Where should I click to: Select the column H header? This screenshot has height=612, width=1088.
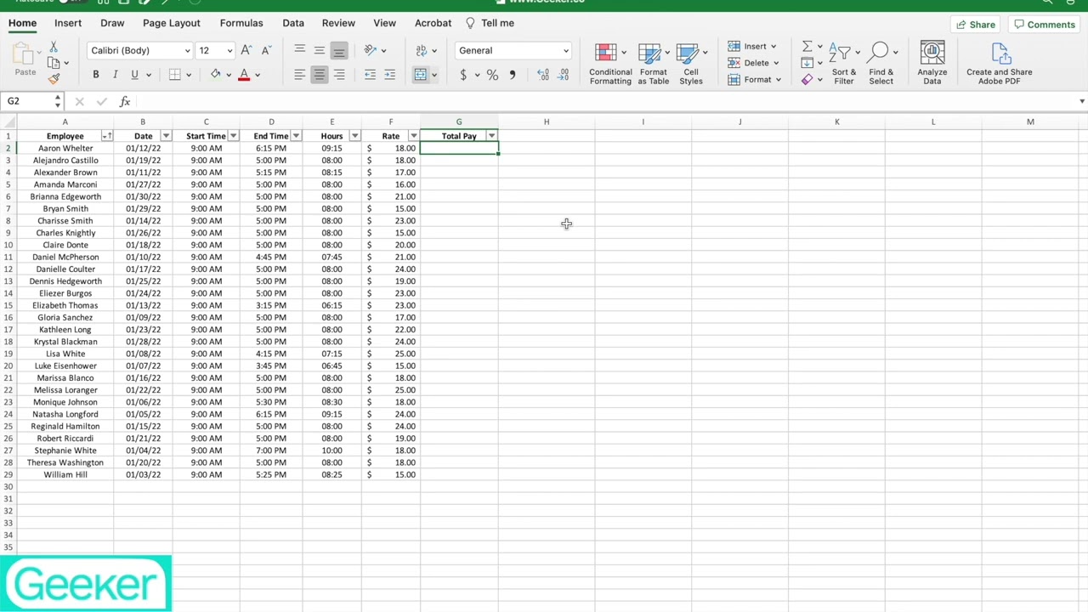pyautogui.click(x=547, y=122)
